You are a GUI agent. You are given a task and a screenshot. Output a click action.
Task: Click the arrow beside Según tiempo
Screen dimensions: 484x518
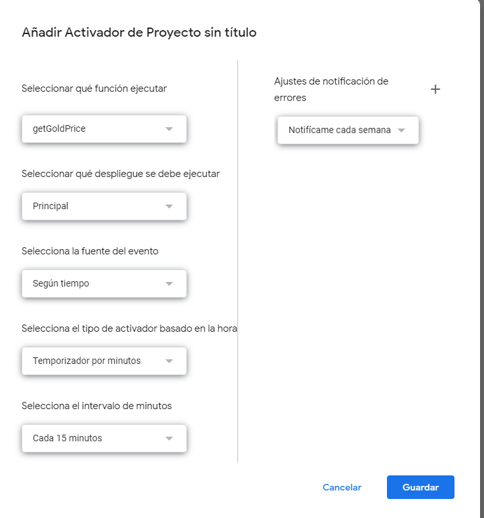click(169, 284)
